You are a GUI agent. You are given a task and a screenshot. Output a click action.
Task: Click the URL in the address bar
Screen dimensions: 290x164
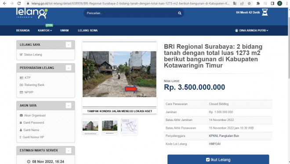[130, 4]
